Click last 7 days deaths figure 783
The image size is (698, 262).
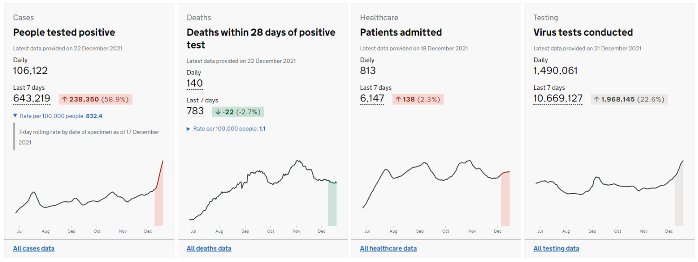point(195,111)
